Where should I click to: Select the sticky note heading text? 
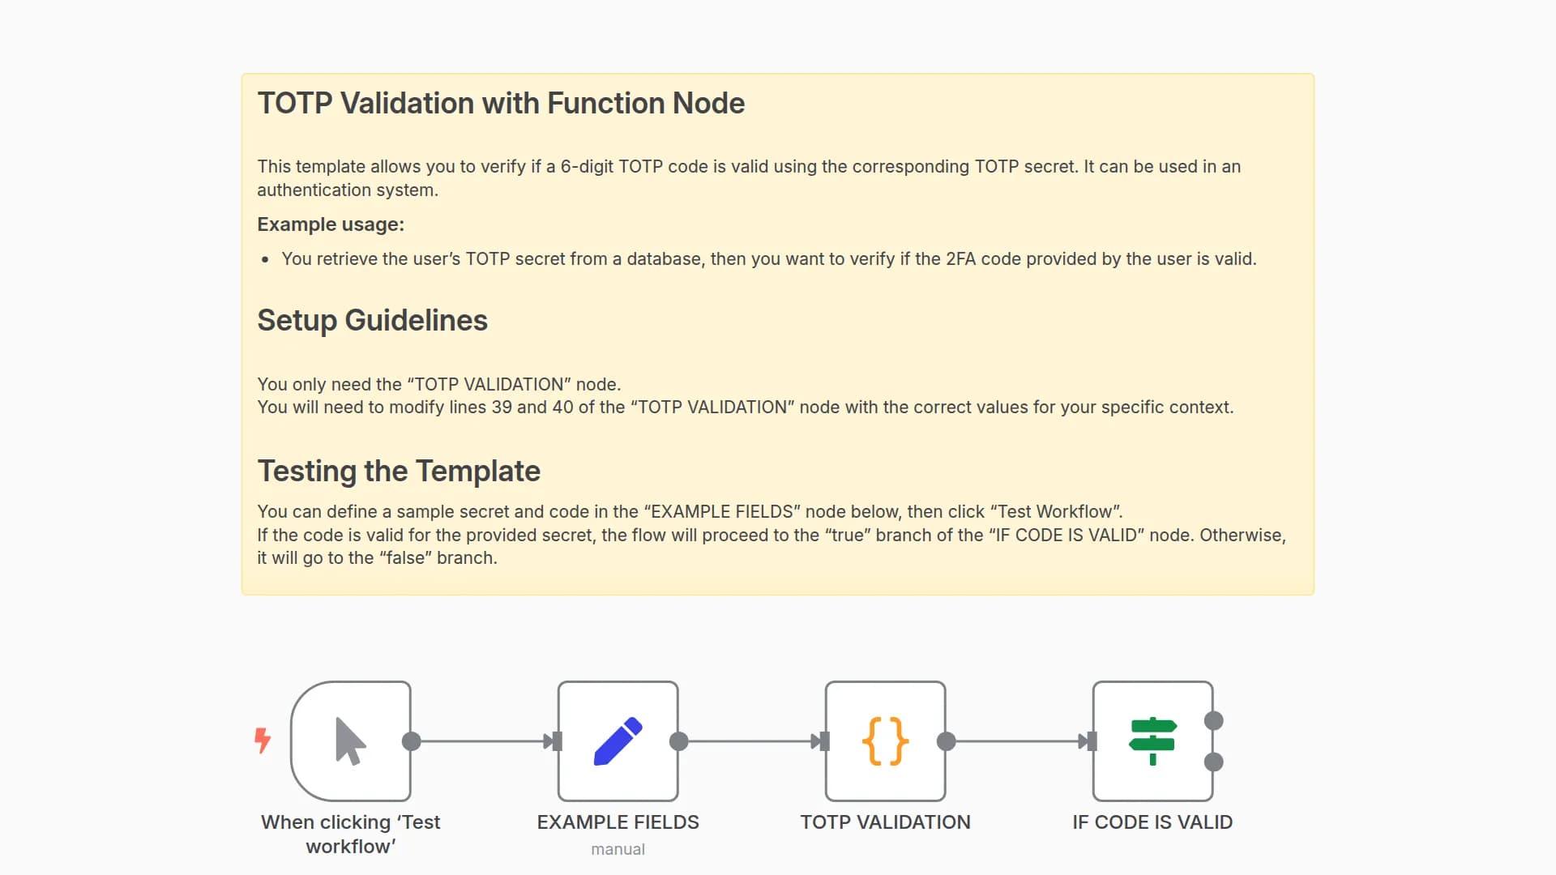501,103
